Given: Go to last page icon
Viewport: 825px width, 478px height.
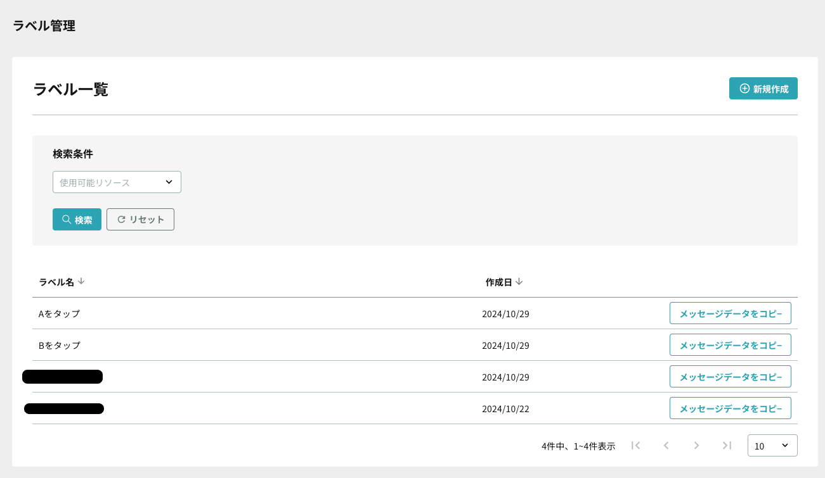Looking at the screenshot, I should click(727, 445).
